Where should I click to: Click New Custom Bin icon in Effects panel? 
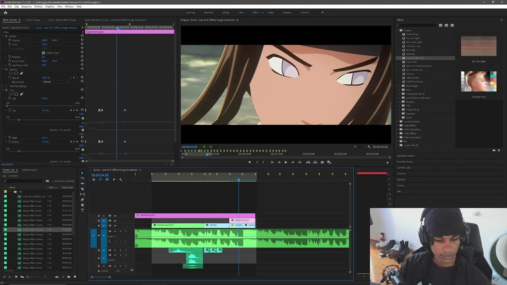pyautogui.click(x=494, y=150)
